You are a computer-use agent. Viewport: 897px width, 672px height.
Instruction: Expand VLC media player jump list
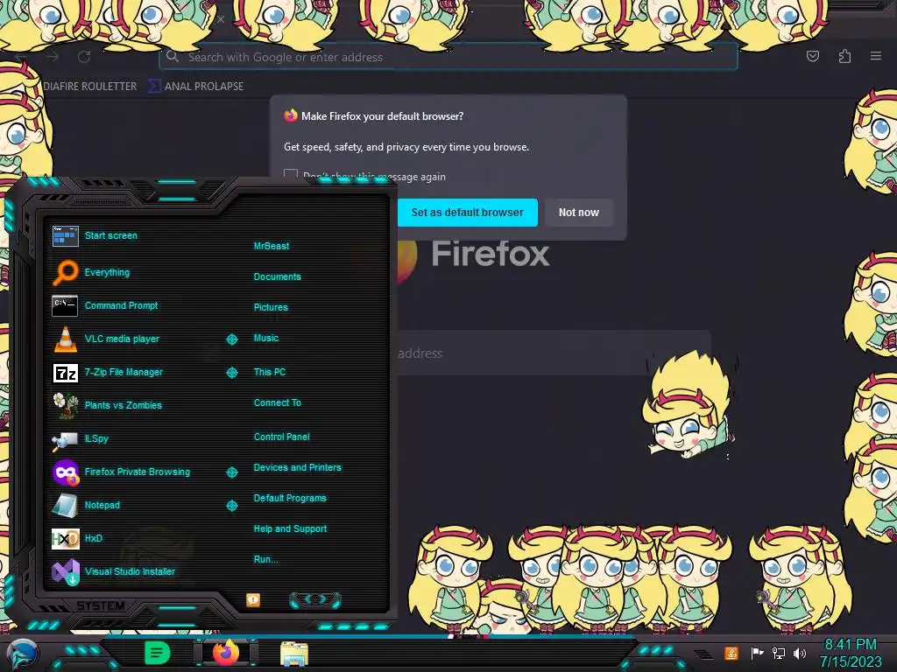[231, 339]
